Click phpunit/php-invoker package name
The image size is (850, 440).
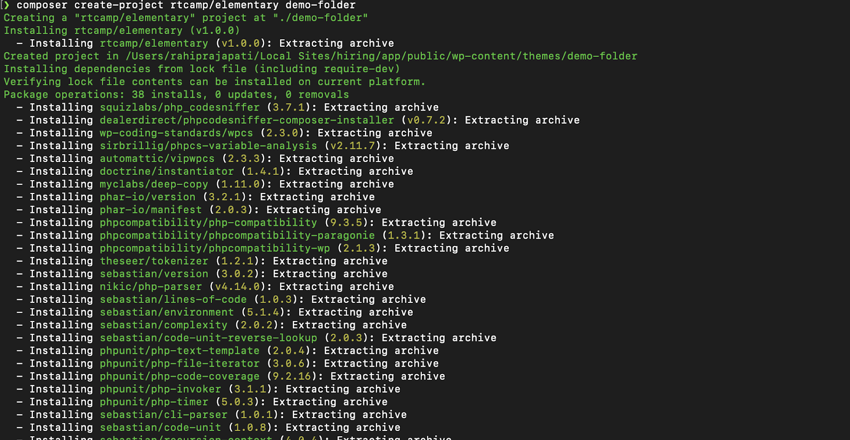click(x=160, y=388)
